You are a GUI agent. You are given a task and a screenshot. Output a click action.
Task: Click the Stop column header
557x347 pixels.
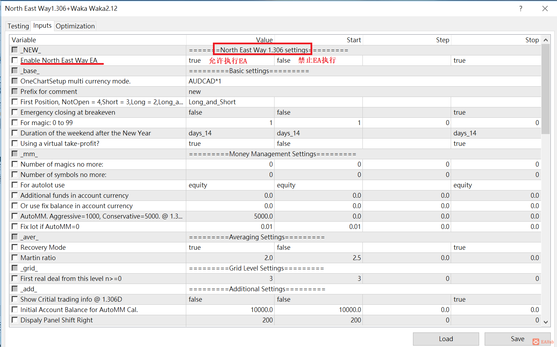[496, 40]
